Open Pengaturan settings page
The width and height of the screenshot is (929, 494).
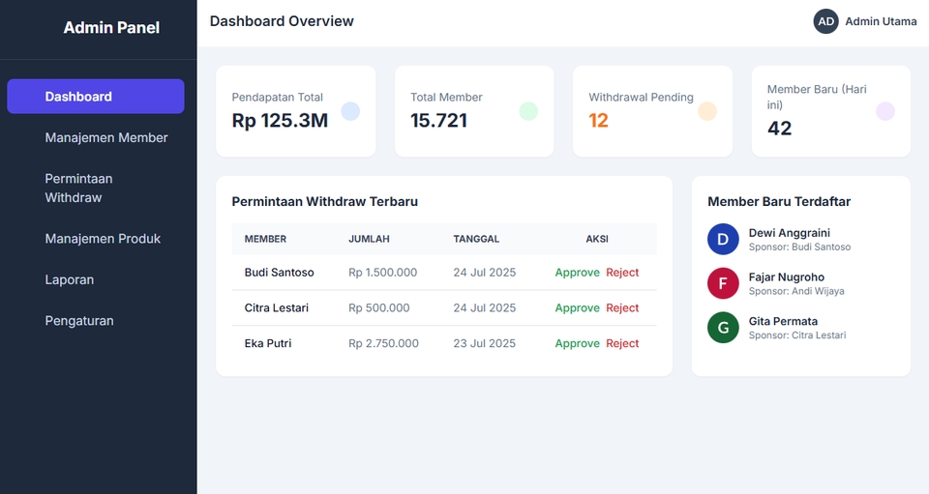point(79,321)
